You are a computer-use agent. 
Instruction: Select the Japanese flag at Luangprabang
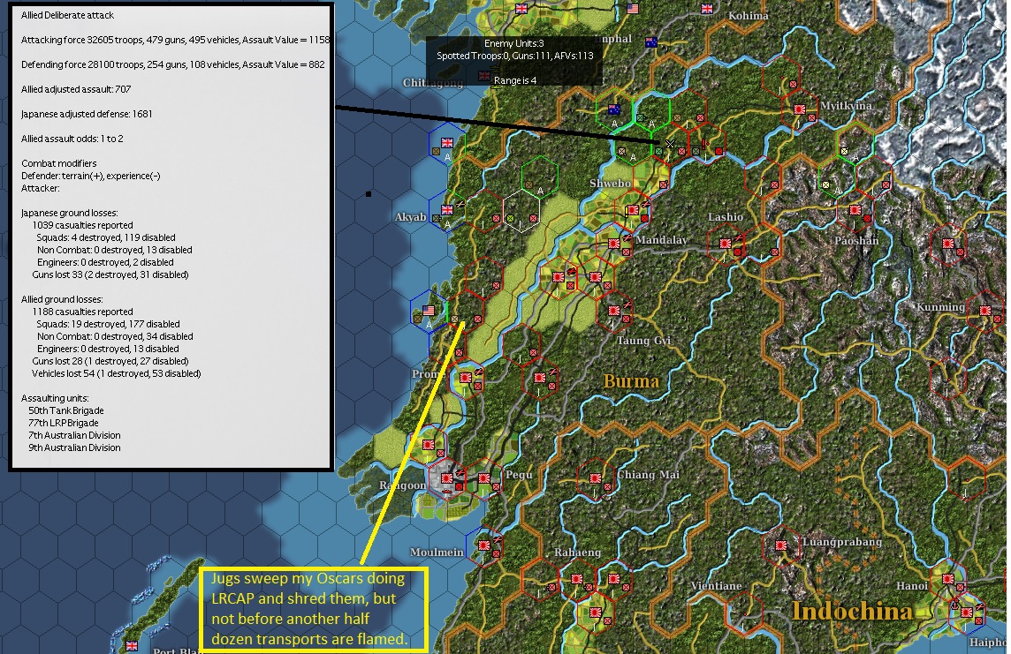[781, 545]
